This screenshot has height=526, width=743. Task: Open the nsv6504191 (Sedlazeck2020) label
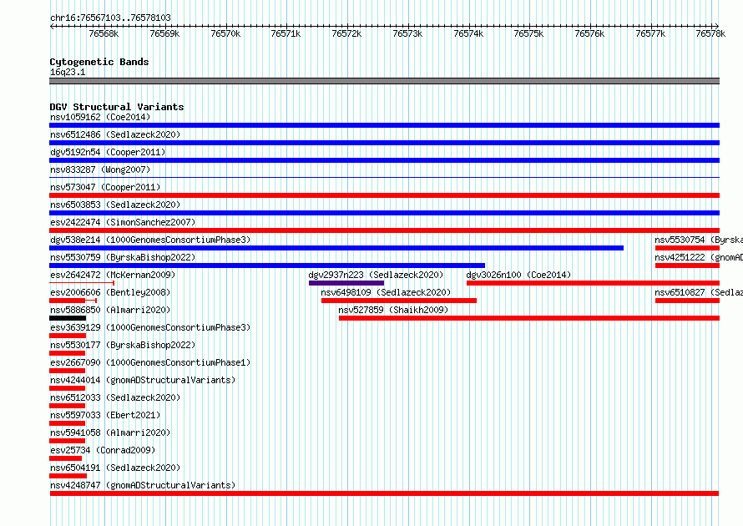tap(115, 468)
